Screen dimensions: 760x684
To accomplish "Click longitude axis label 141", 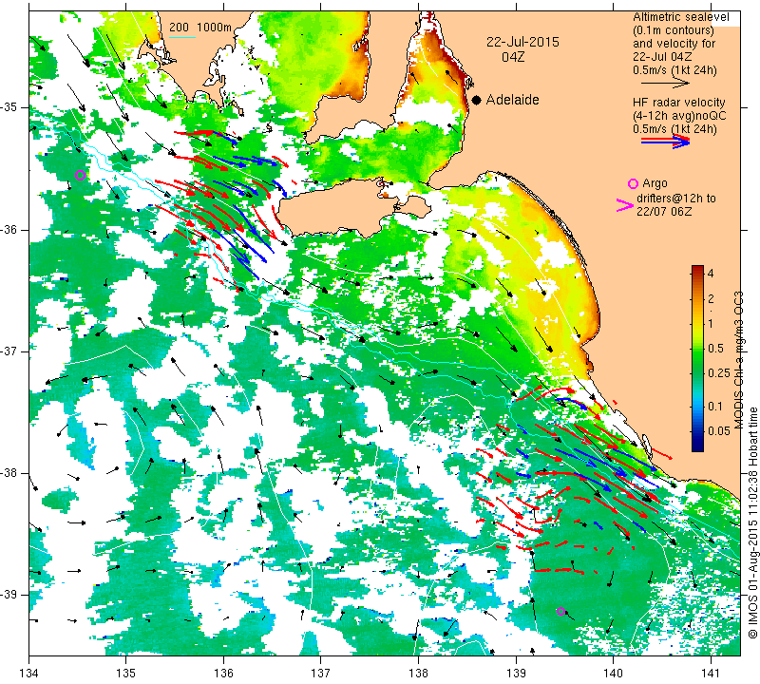I will pos(711,673).
